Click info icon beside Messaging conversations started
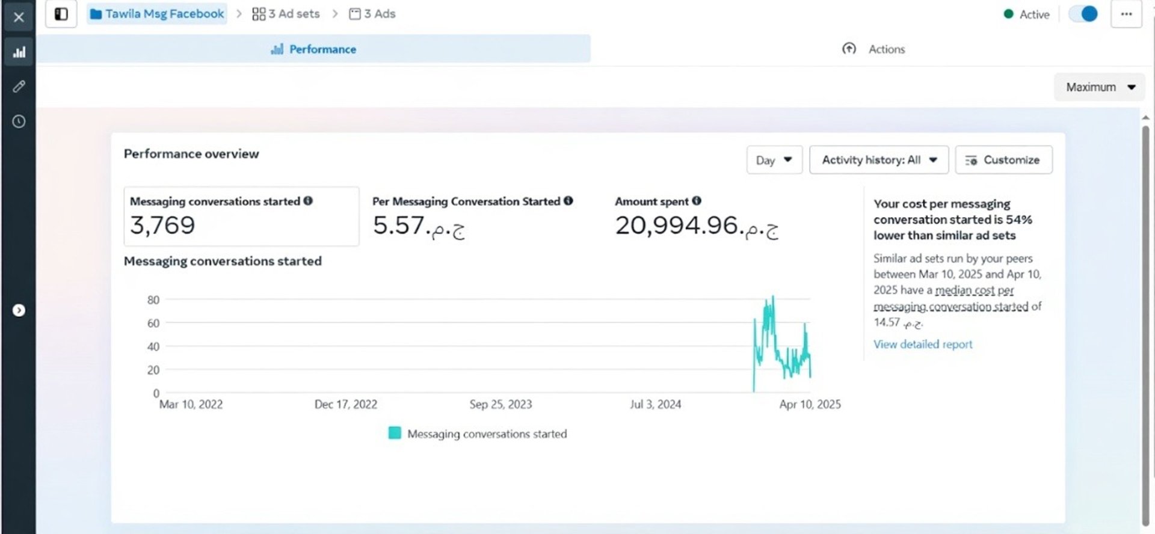 point(308,201)
